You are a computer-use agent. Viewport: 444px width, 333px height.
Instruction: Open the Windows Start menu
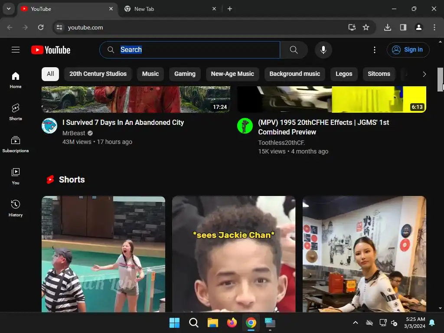(174, 323)
